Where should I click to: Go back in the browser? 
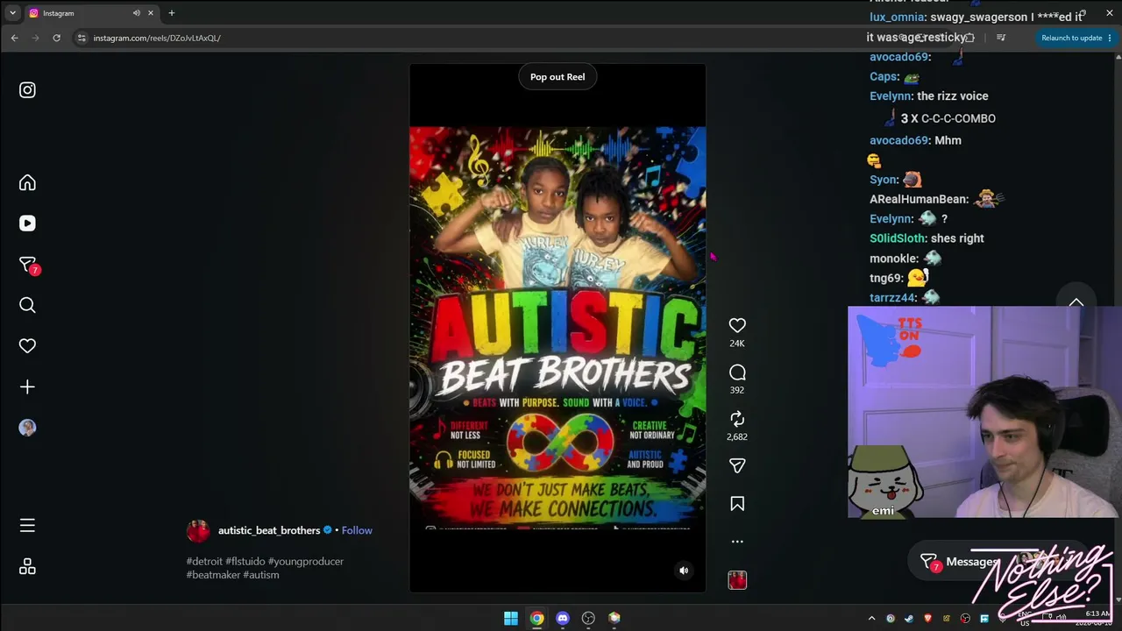coord(15,38)
